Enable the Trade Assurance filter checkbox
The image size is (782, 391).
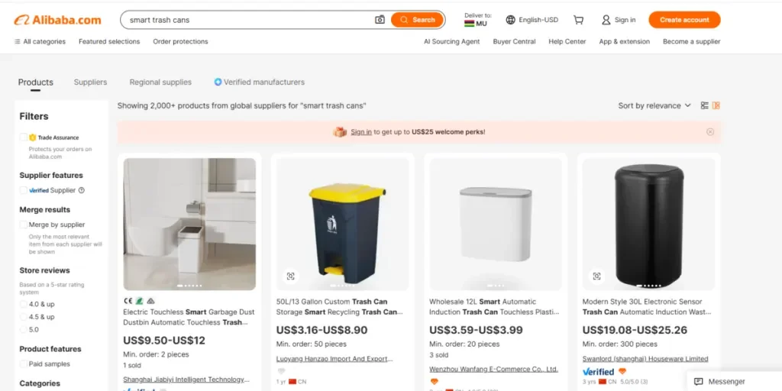point(24,137)
